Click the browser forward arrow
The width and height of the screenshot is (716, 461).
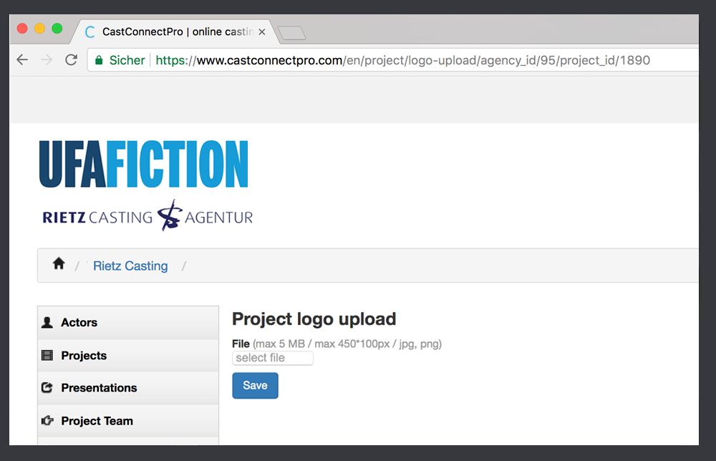47,60
